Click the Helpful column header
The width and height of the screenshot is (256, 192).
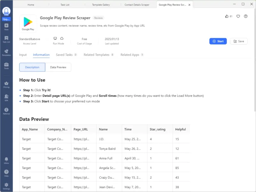tap(181, 129)
